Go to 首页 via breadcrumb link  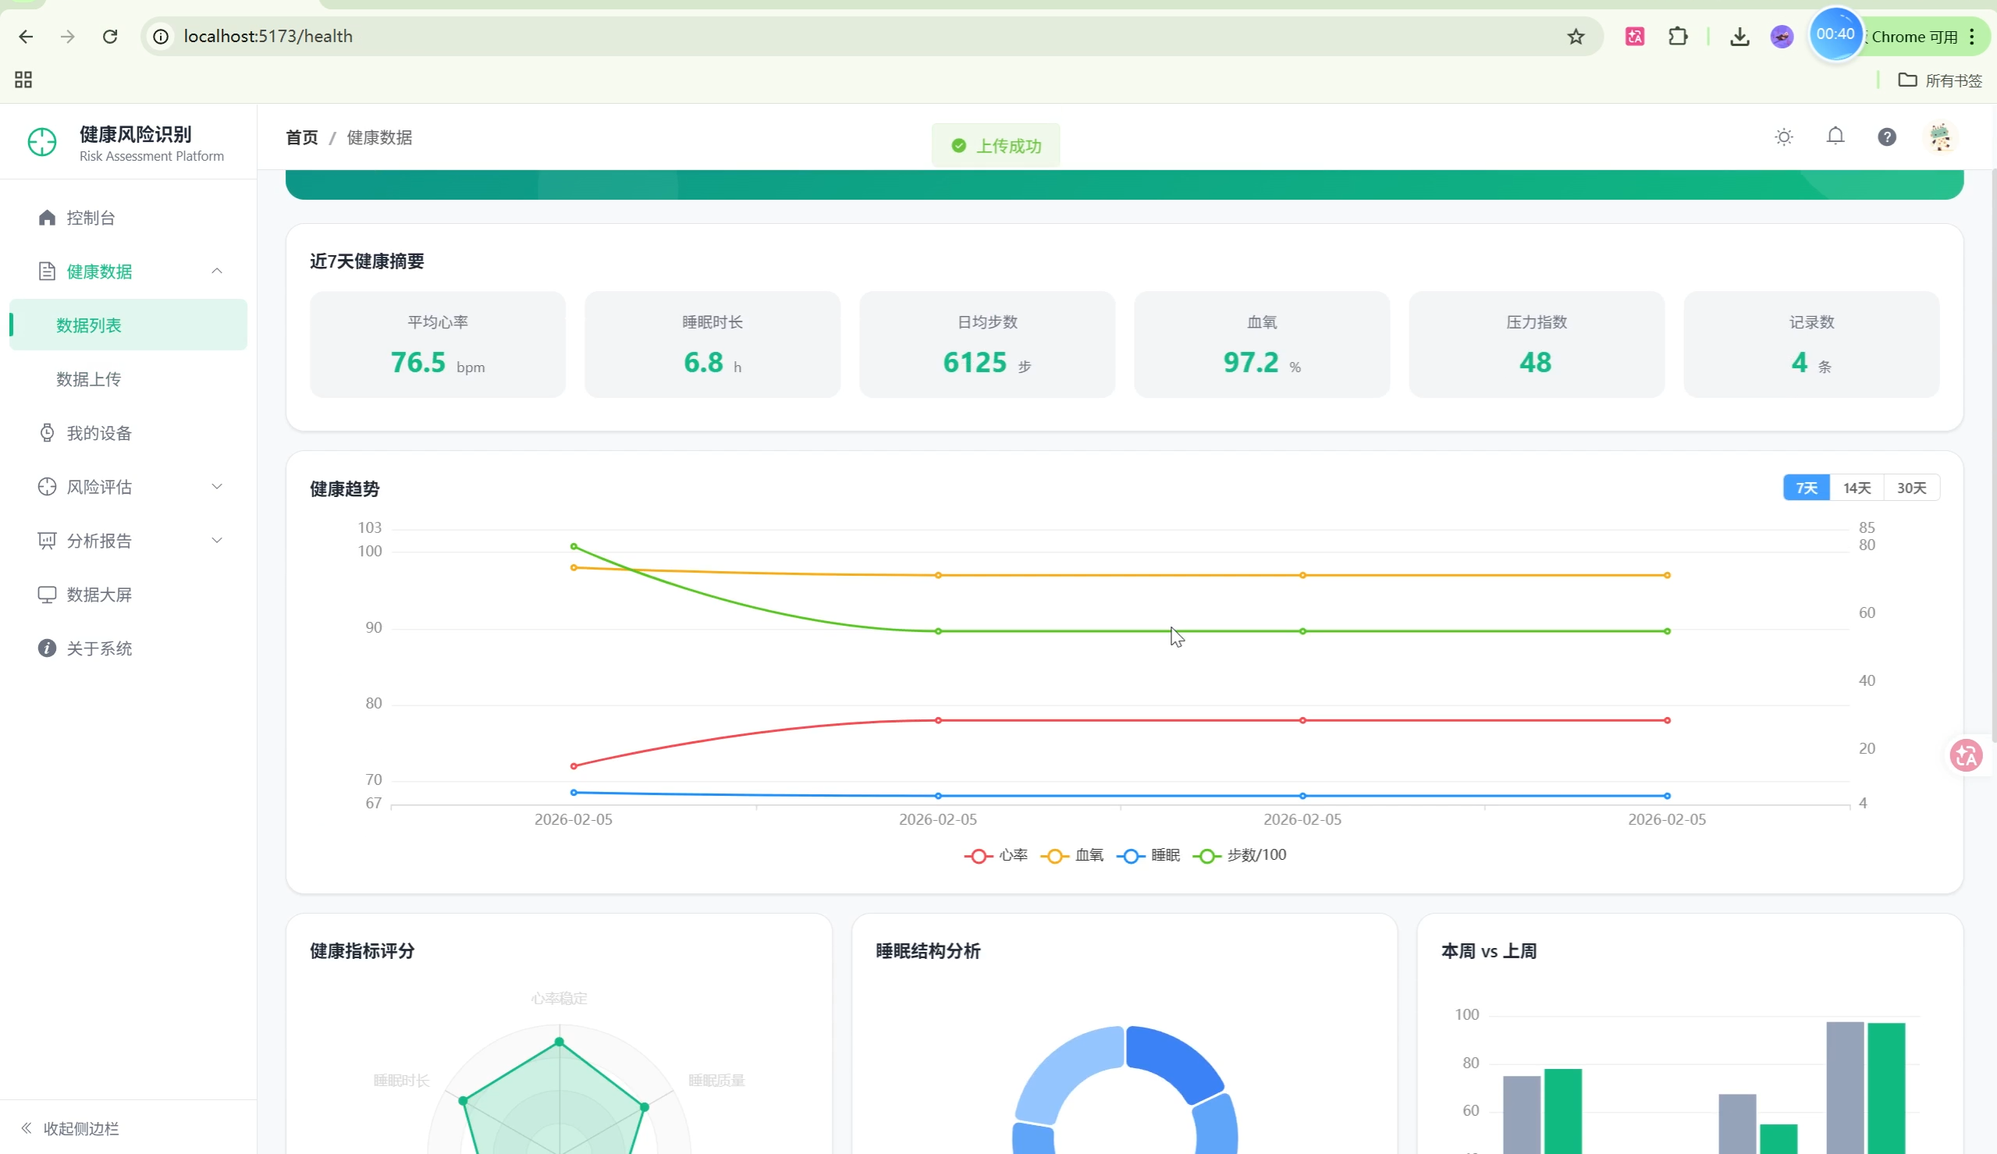(301, 138)
